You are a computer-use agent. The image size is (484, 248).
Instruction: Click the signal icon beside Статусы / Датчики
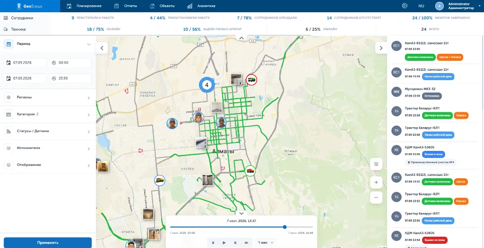(x=9, y=131)
